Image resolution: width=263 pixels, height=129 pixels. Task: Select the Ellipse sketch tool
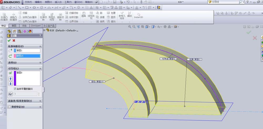(x=64, y=8)
